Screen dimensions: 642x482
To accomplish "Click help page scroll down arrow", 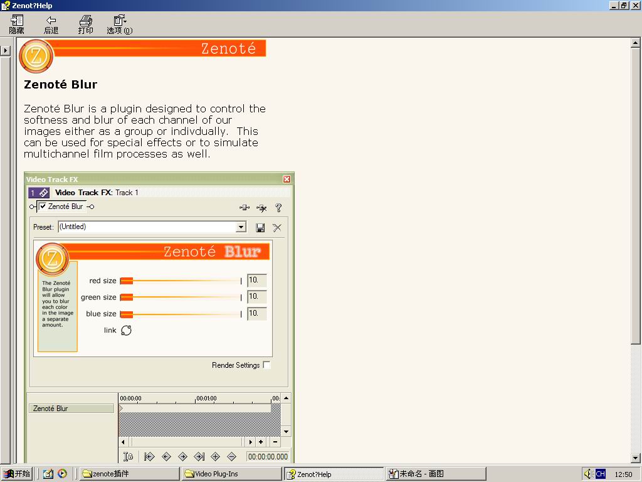I will (x=636, y=458).
